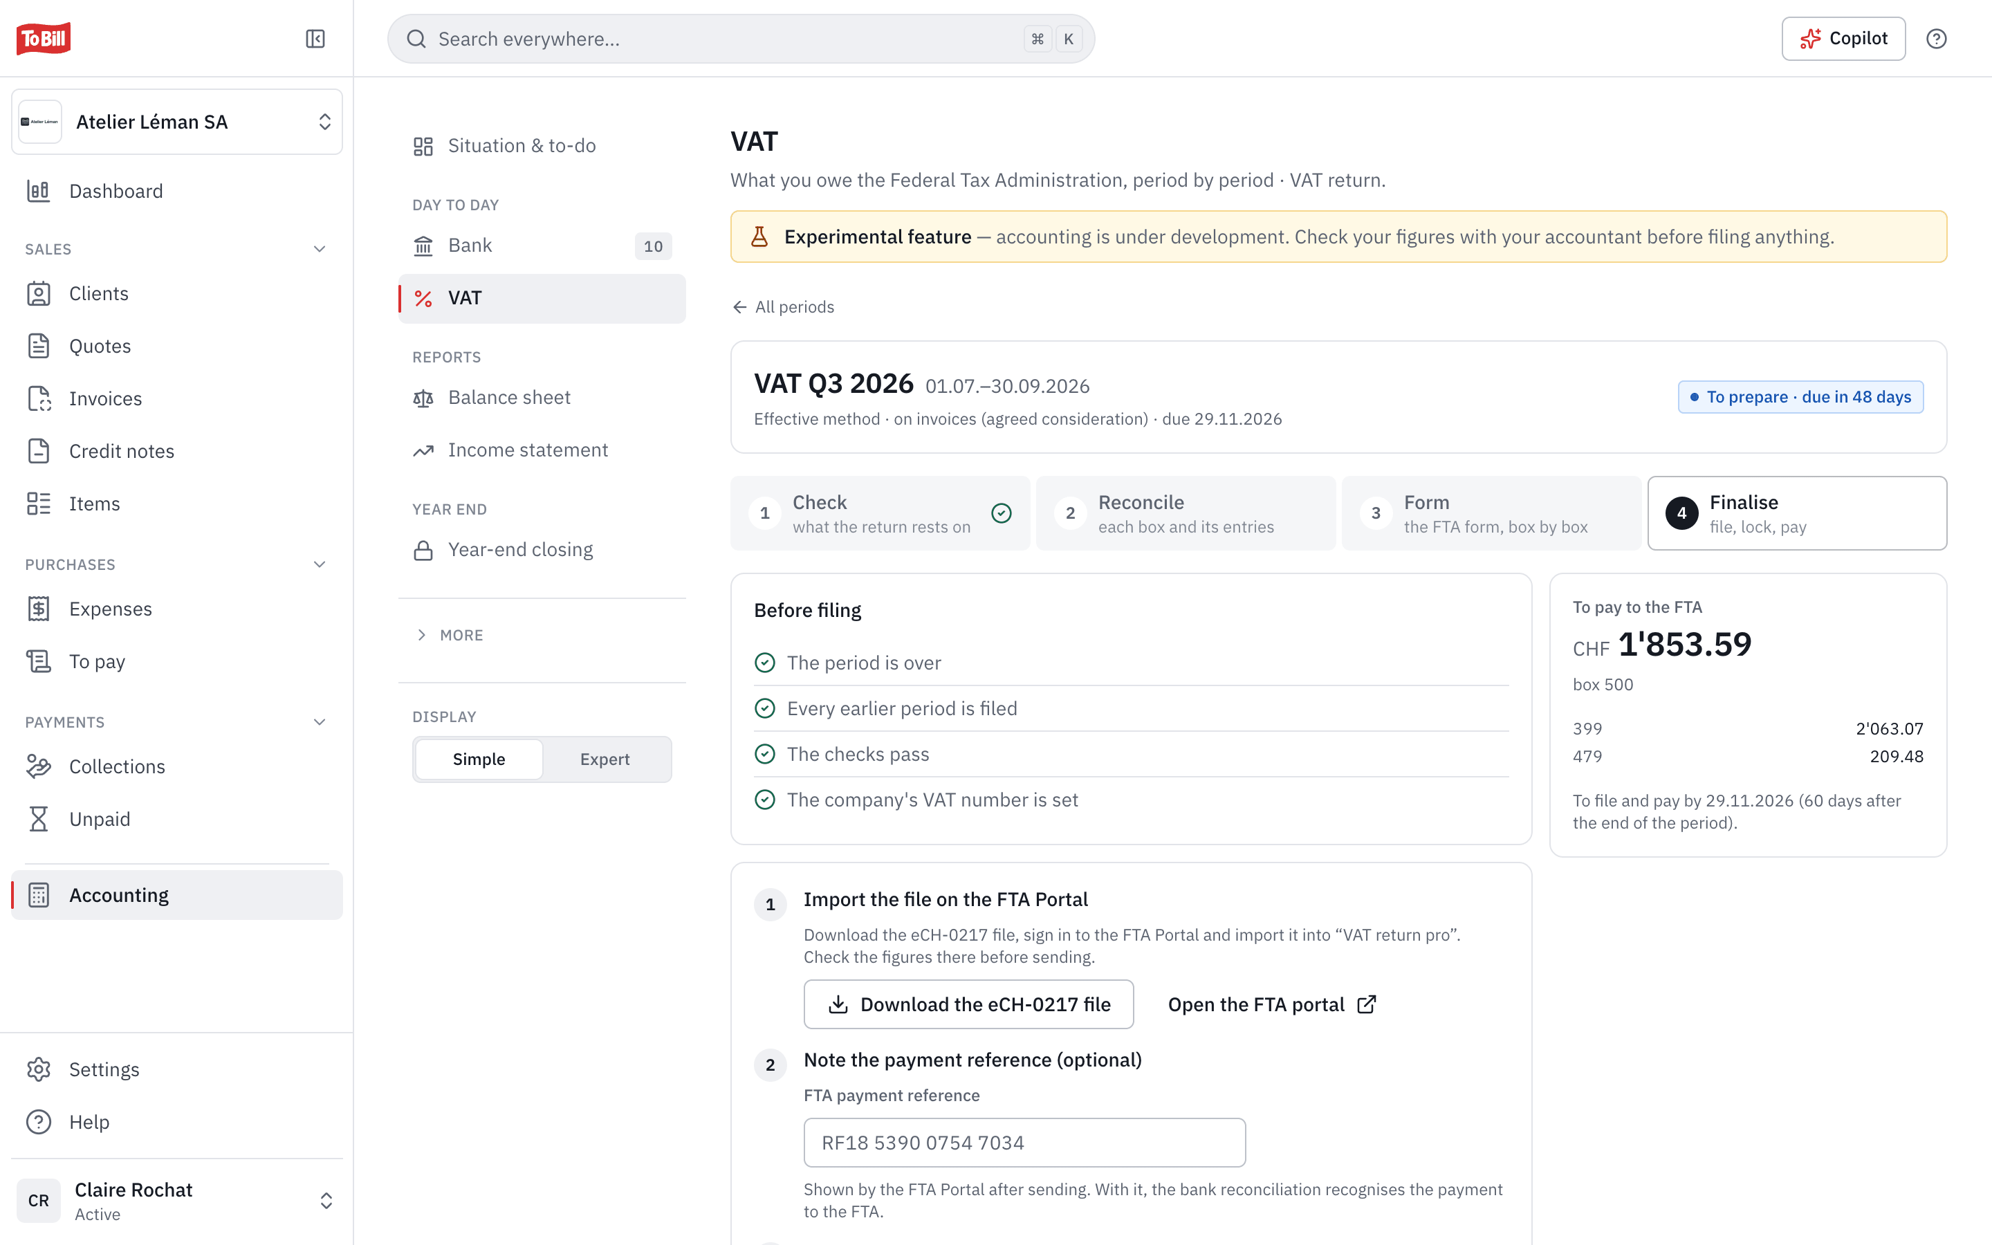Download the eCH-0217 file
This screenshot has height=1245, width=1992.
969,1004
